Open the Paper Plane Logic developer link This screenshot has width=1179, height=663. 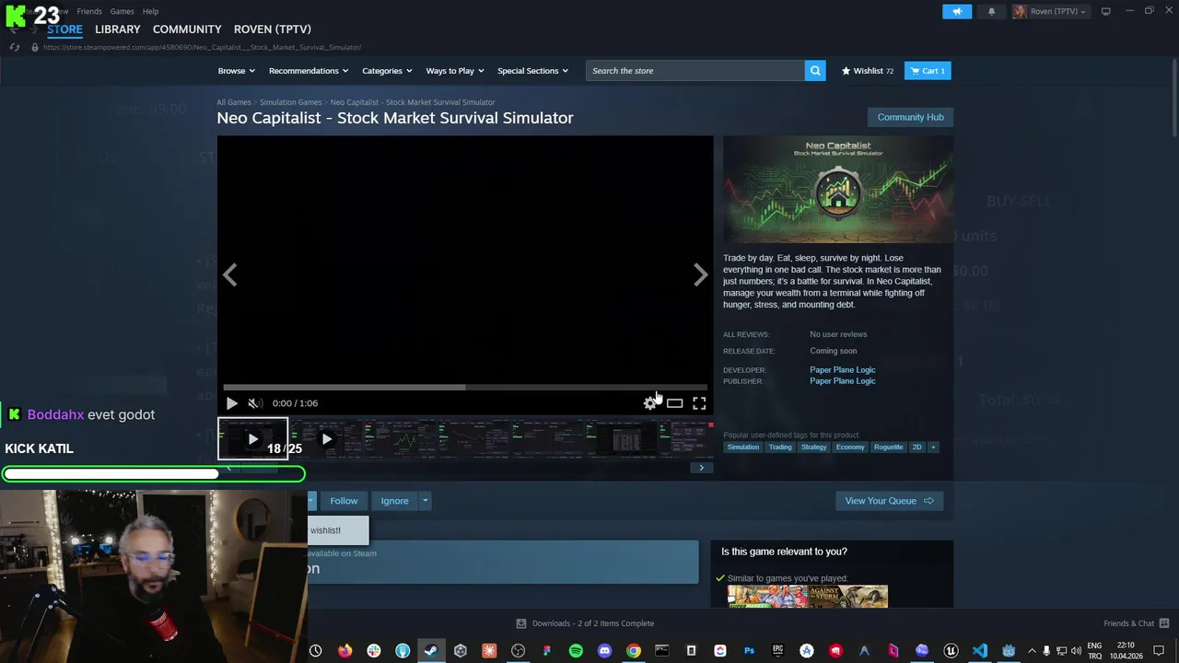click(x=843, y=370)
